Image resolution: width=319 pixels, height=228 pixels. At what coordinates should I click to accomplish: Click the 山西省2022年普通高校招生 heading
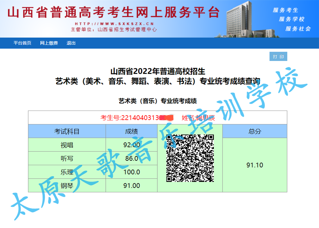click(x=158, y=71)
